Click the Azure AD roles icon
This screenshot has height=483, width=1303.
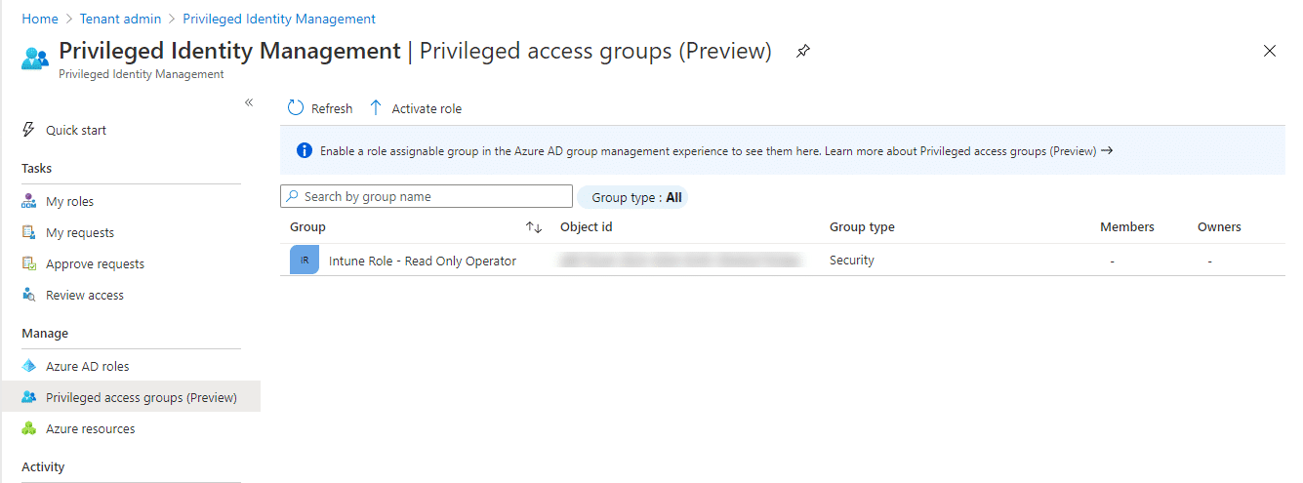pyautogui.click(x=28, y=366)
